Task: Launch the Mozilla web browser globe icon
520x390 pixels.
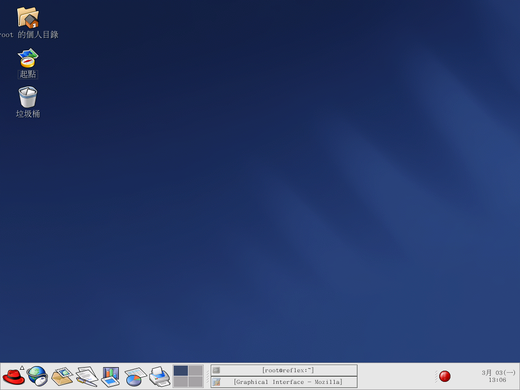Action: coord(37,376)
